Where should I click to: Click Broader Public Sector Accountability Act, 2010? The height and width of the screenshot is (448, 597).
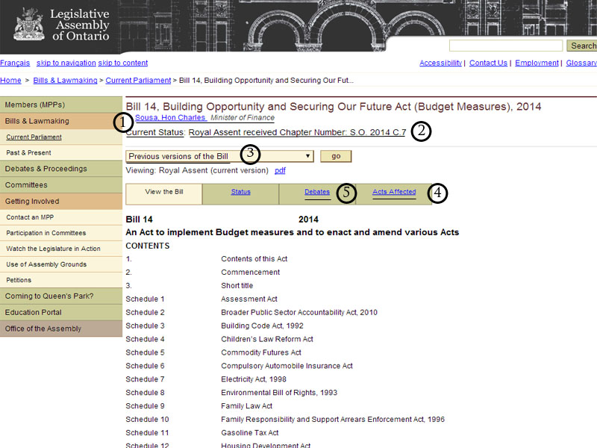coord(299,312)
